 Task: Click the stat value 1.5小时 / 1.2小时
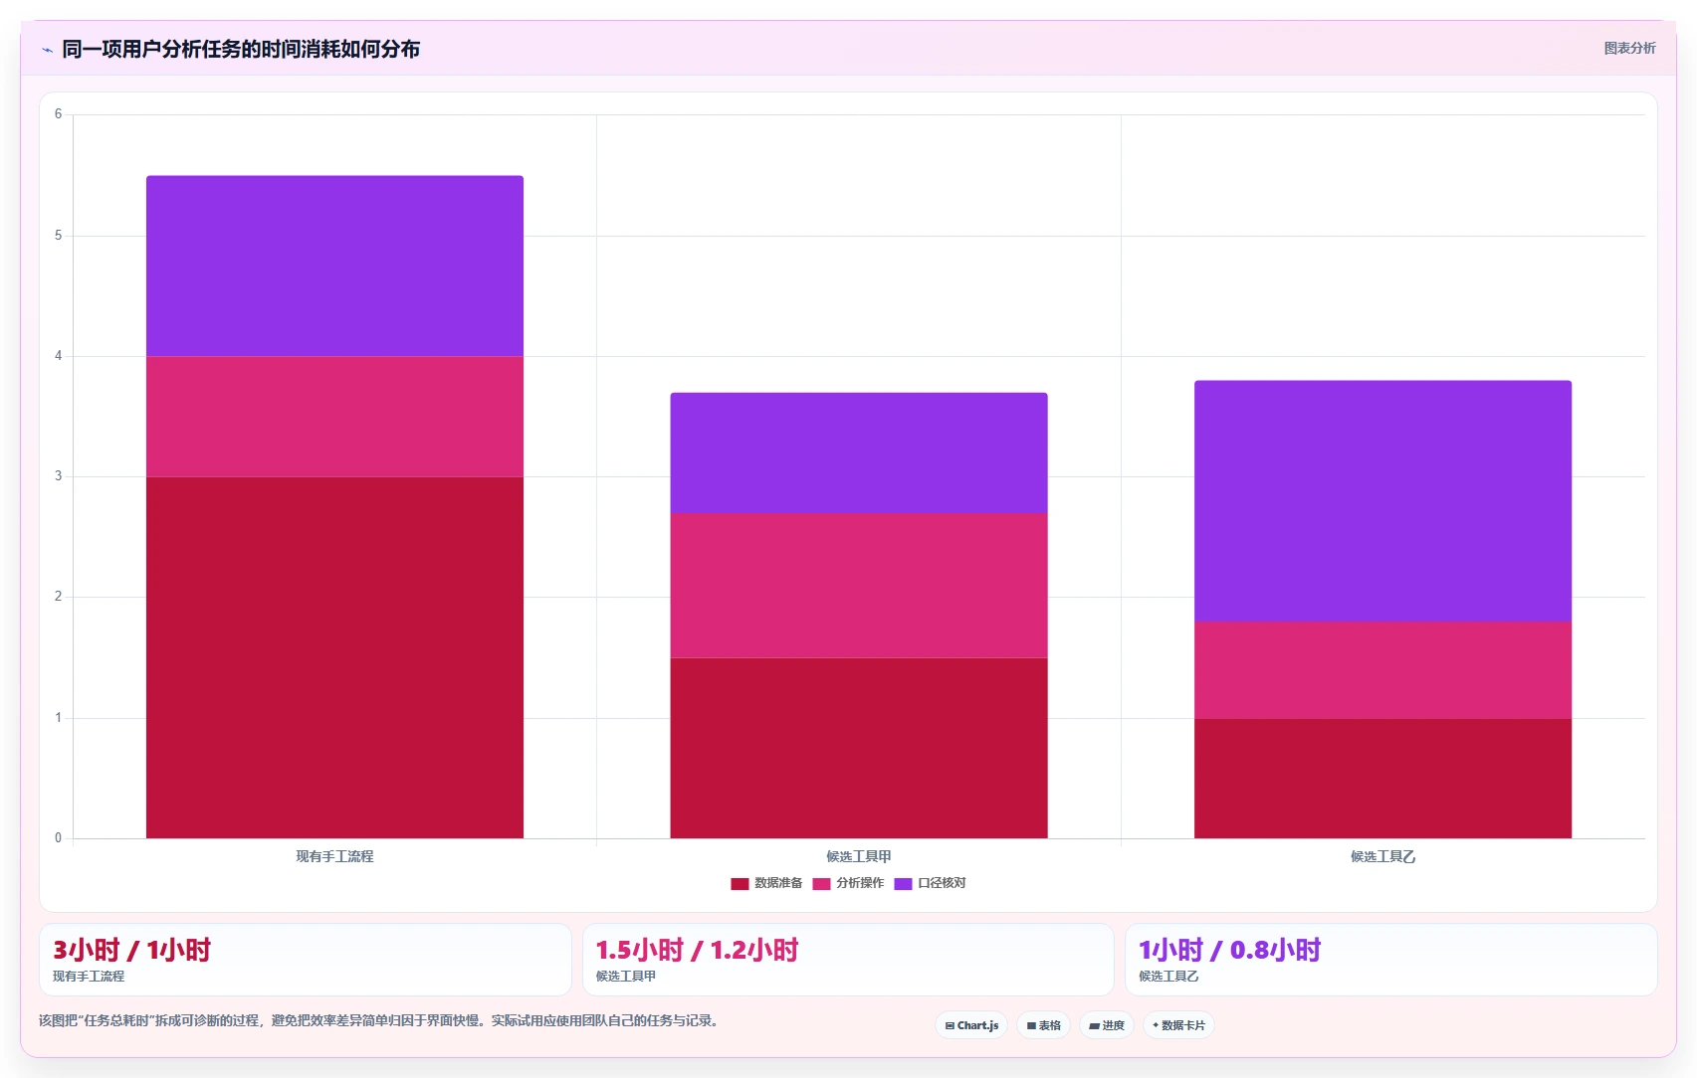tap(697, 950)
